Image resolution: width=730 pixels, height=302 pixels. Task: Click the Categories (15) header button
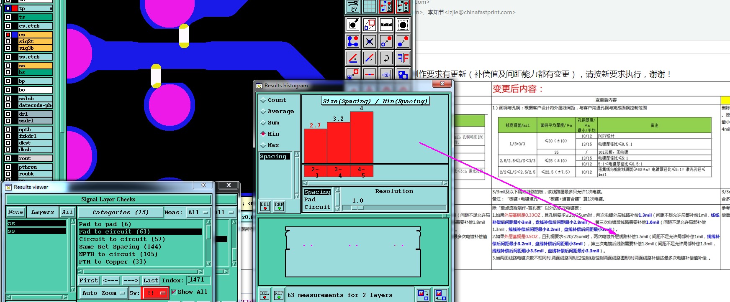pyautogui.click(x=121, y=213)
